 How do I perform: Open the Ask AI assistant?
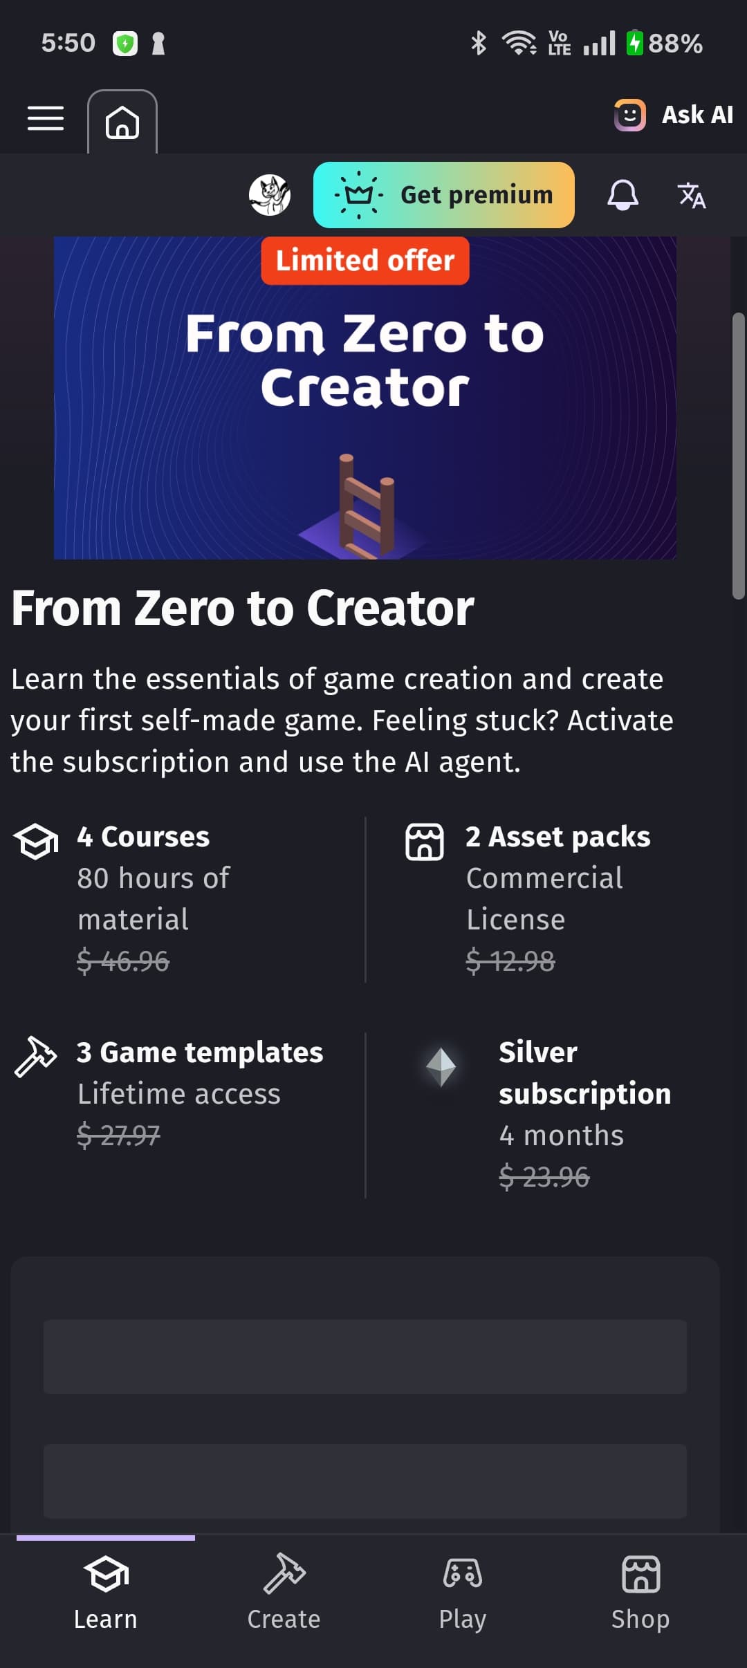(x=674, y=115)
